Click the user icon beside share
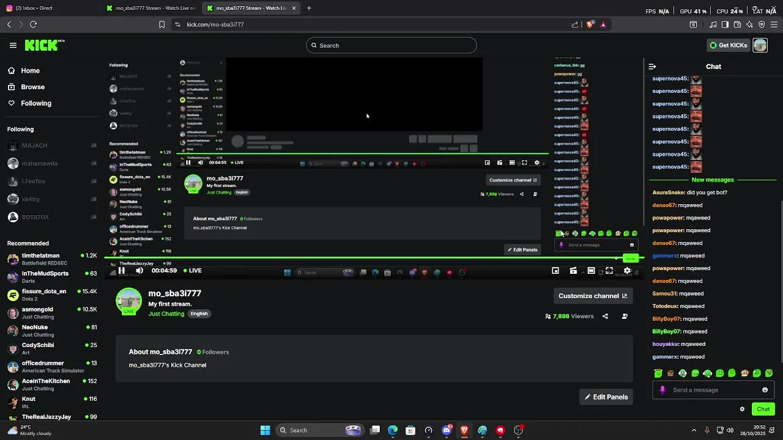 [625, 317]
